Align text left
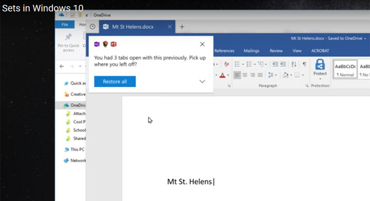Image resolution: width=370 pixels, height=201 pixels. tap(237, 75)
